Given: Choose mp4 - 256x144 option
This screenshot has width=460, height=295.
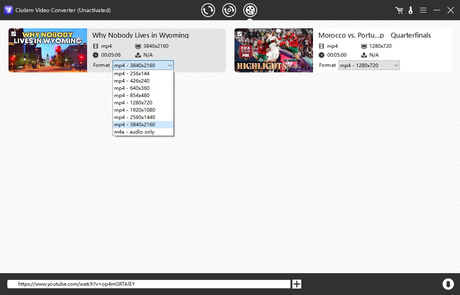Looking at the screenshot, I should pos(143,74).
